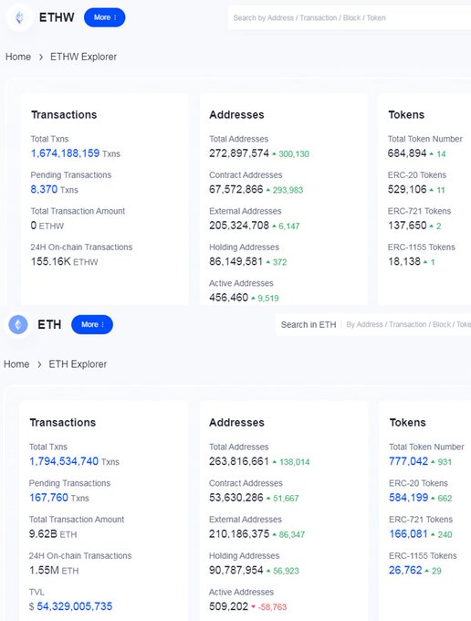The image size is (471, 621).
Task: Open ETH ERC-1155 tokens count 26,762
Action: (x=405, y=570)
